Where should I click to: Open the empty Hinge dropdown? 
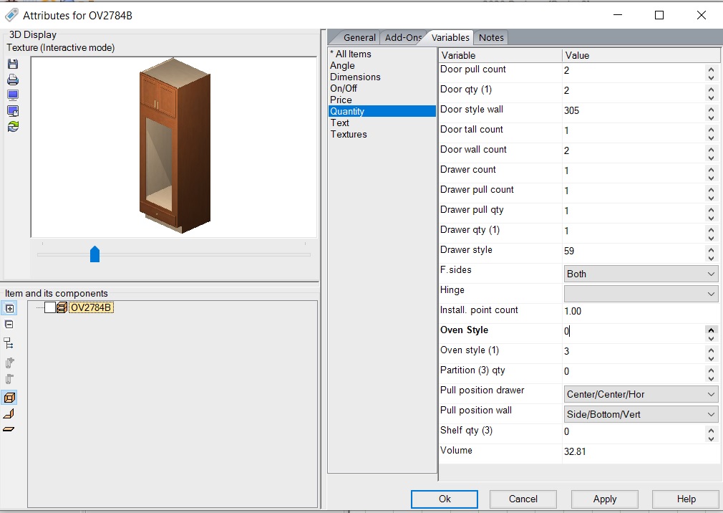click(x=641, y=294)
